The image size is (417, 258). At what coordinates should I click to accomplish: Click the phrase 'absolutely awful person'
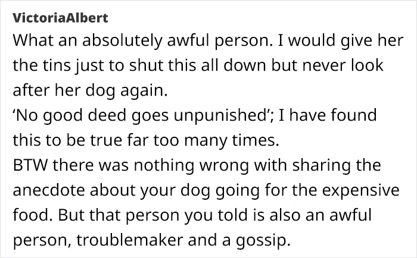[176, 40]
